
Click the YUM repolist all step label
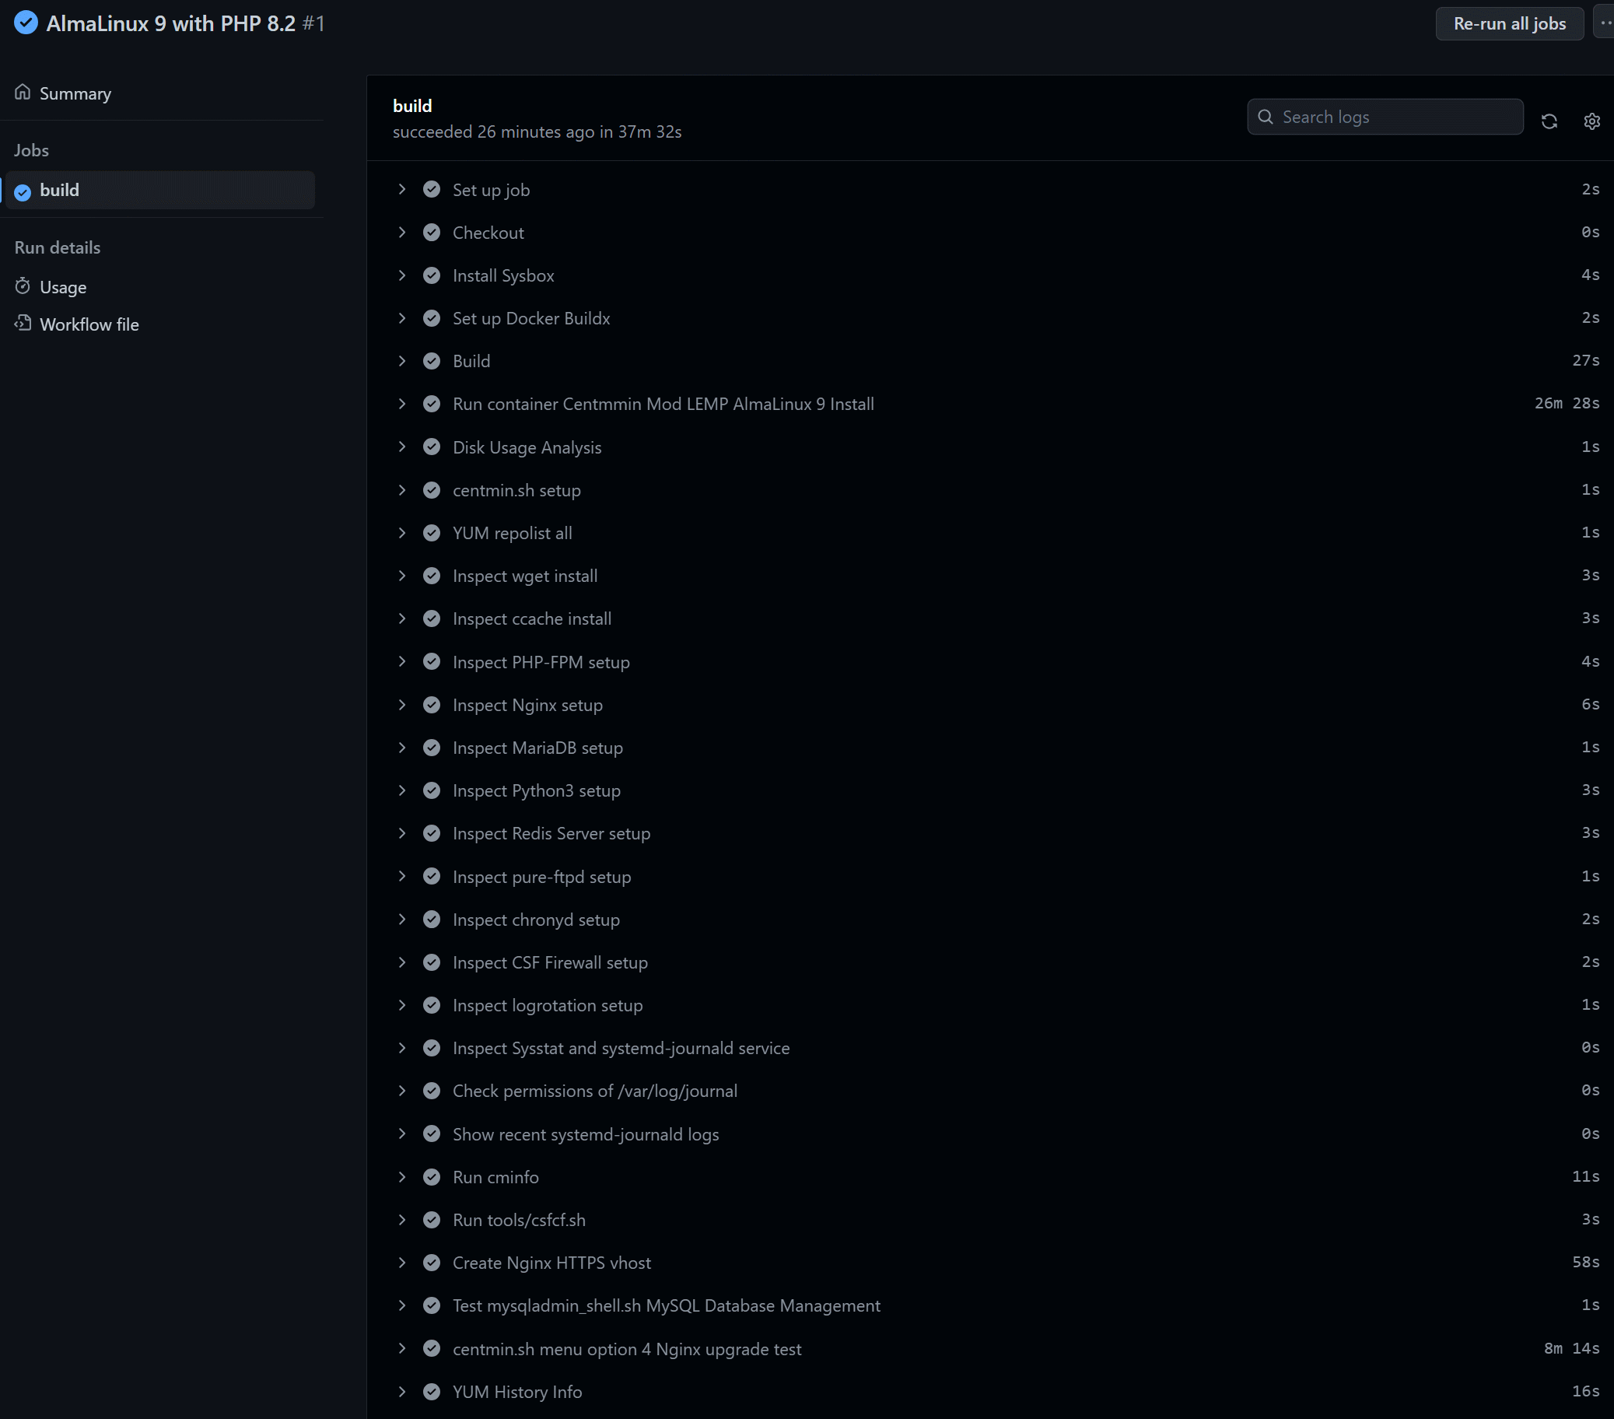click(512, 533)
